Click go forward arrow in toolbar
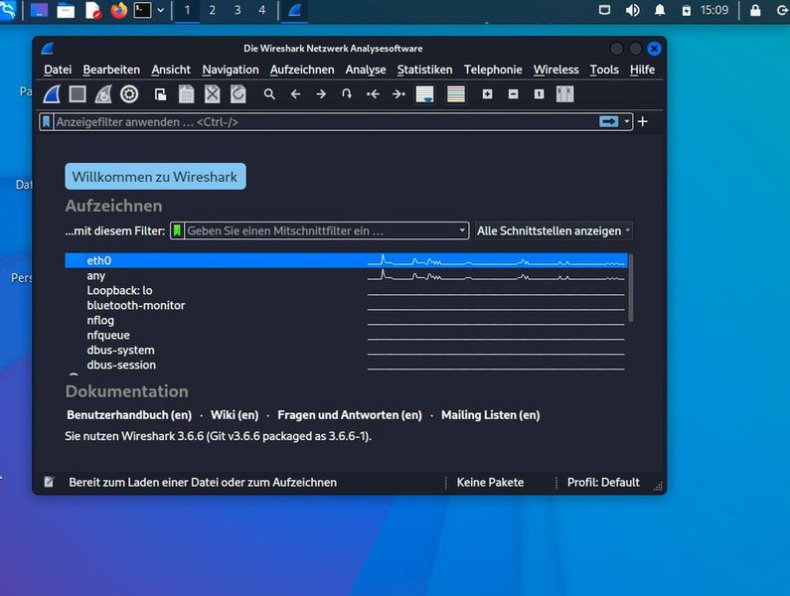 point(321,94)
